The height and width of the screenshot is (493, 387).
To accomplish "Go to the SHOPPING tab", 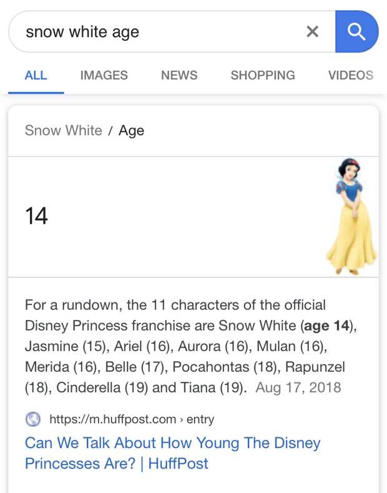I will tap(263, 76).
